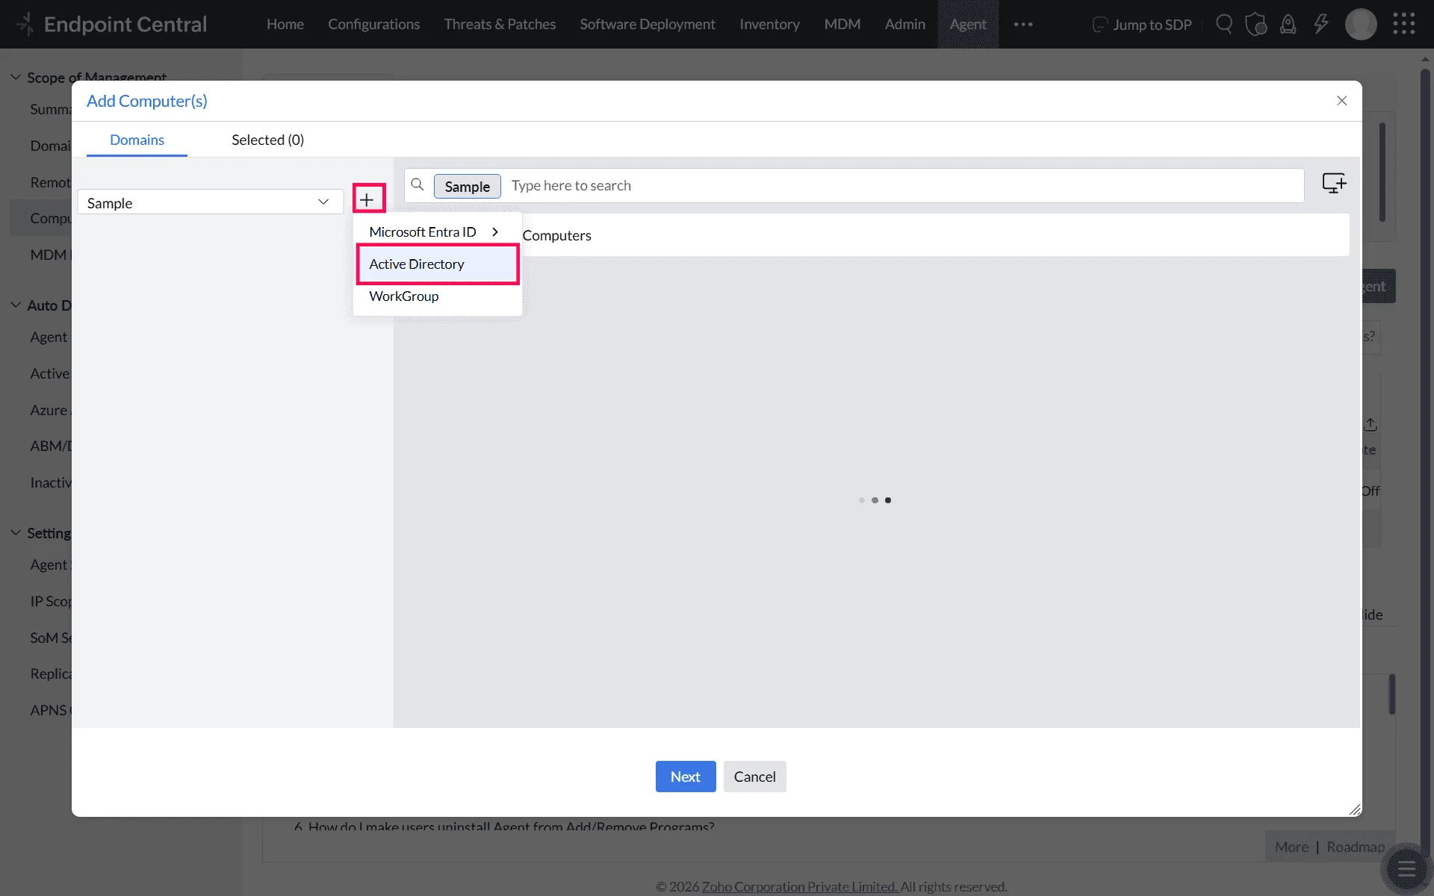
Task: Switch to the Domains tab
Action: [x=137, y=140]
